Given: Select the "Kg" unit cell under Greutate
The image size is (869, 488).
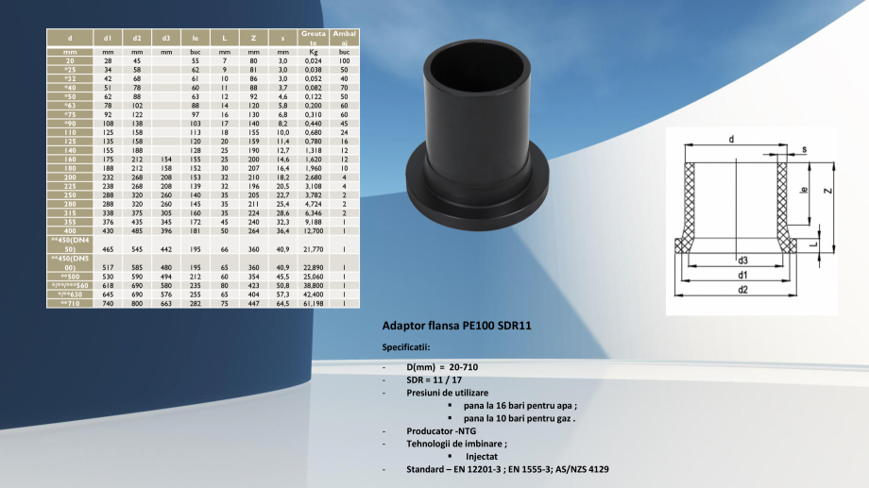Looking at the screenshot, I should point(314,52).
